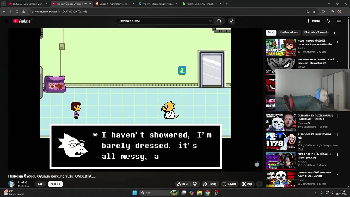Image resolution: width=350 pixels, height=197 pixels.
Task: Focus the address bar URL
Action: coord(61,11)
